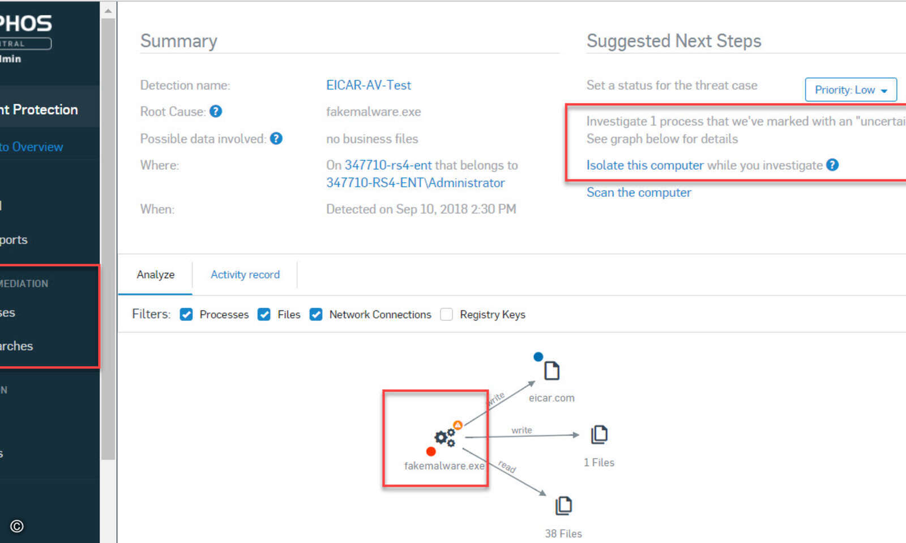The image size is (906, 543).
Task: Click the Isolate this computer link
Action: click(644, 165)
